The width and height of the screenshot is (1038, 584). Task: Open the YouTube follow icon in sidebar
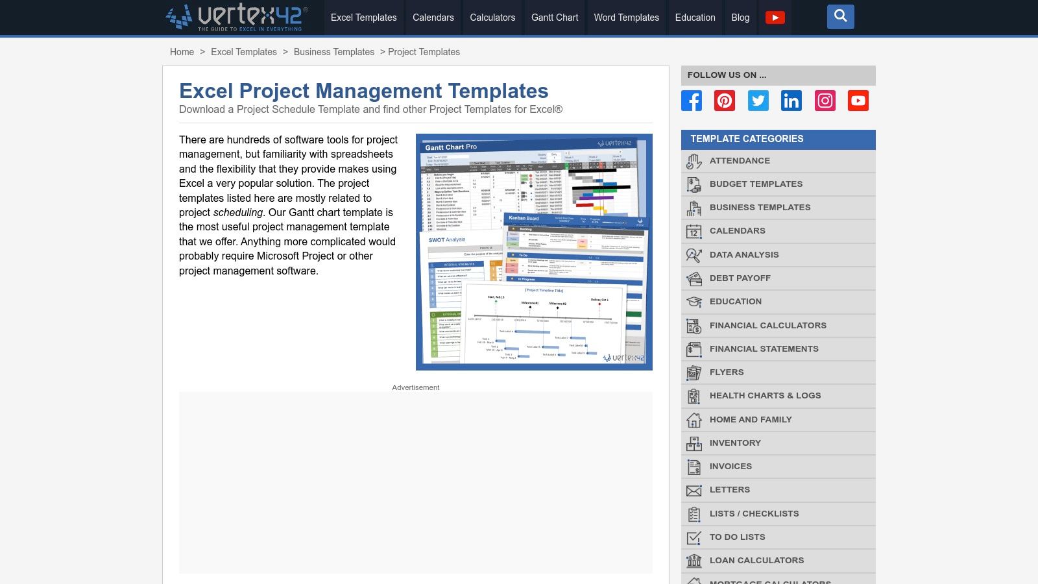click(x=858, y=101)
